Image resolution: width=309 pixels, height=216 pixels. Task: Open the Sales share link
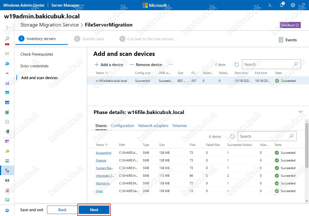point(99,191)
